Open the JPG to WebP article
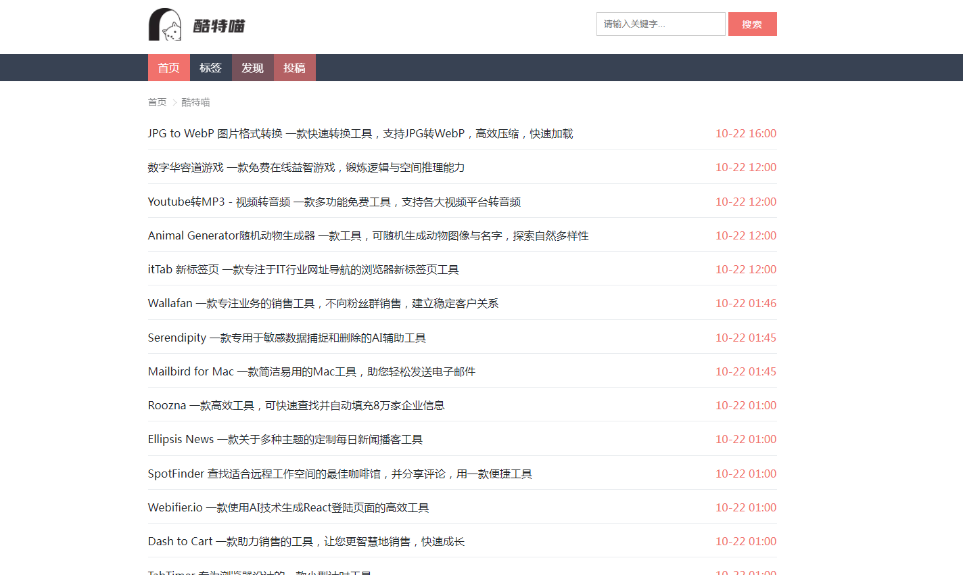Screen dimensions: 963x575 (360, 133)
